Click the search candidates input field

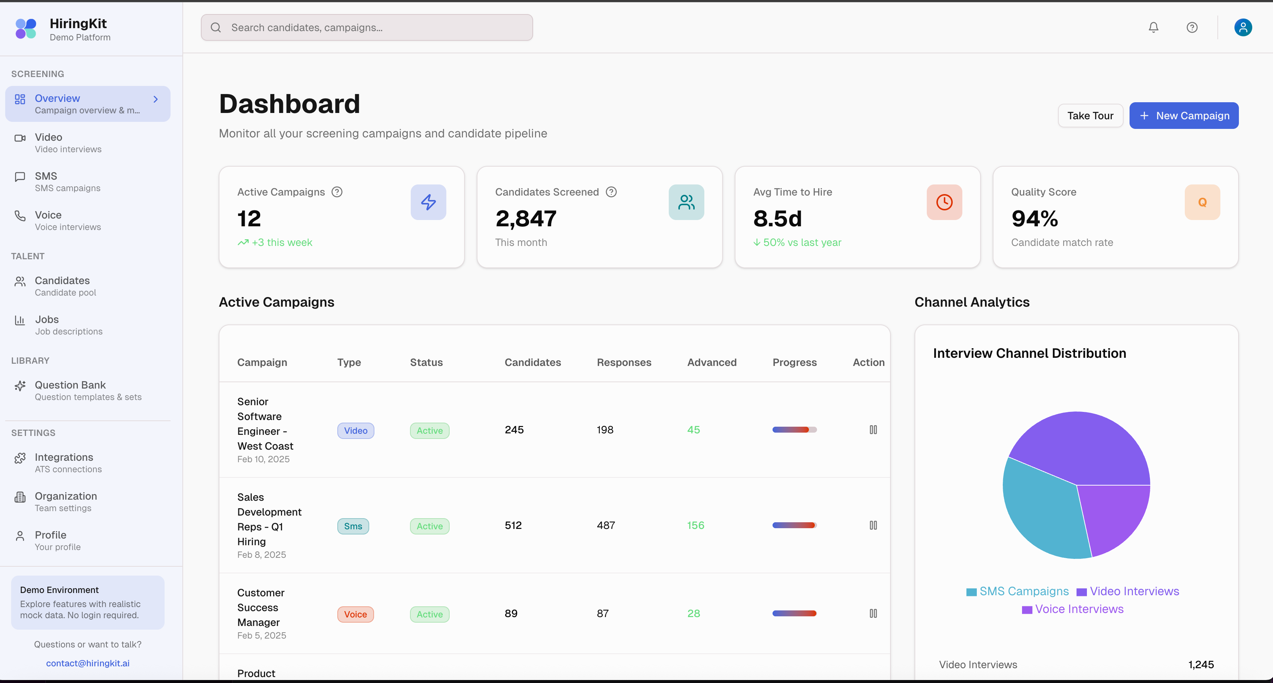367,28
